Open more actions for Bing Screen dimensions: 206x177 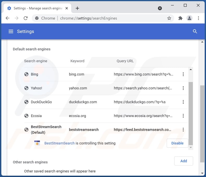(183, 74)
